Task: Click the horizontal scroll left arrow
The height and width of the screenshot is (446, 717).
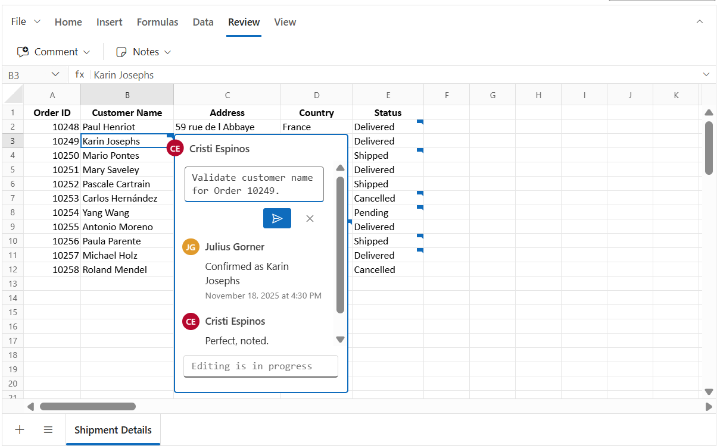Action: tap(31, 407)
